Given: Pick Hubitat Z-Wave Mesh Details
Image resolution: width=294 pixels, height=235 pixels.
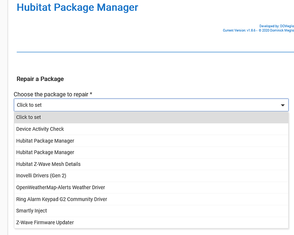Looking at the screenshot, I should (x=151, y=164).
